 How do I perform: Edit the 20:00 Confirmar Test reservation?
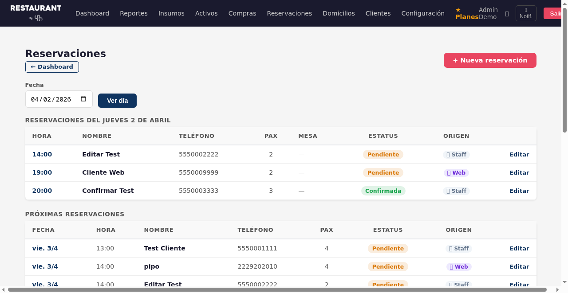coord(519,191)
